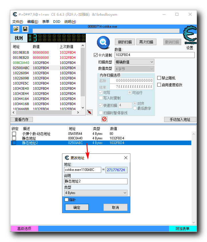
Task: Click 取消 button in dialog
Action: point(116,207)
